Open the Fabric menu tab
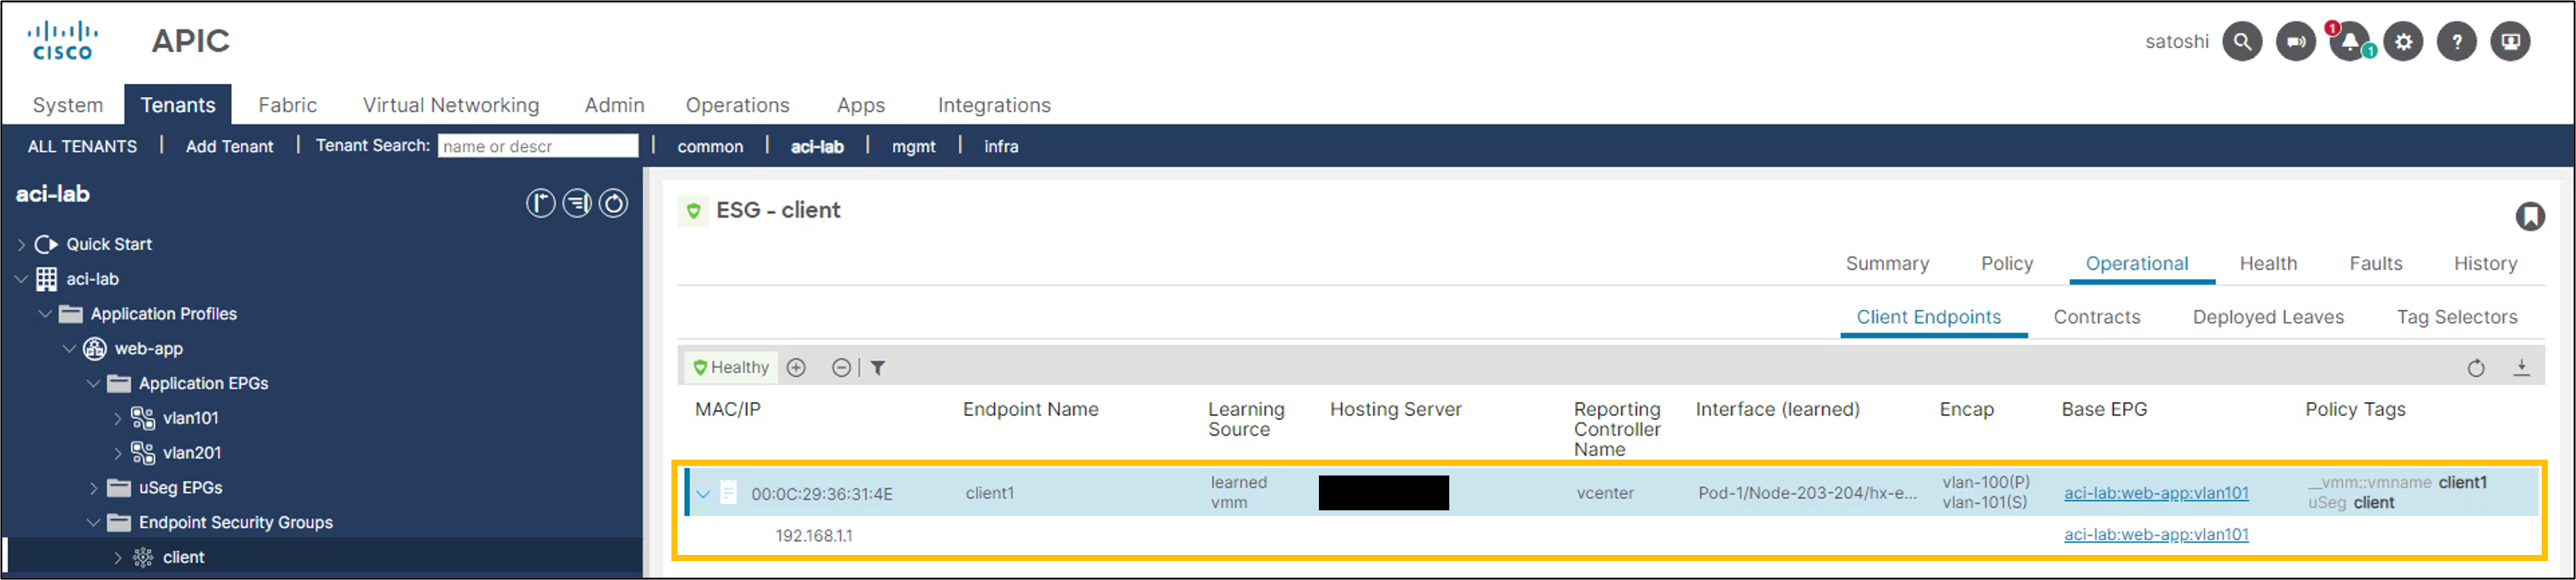This screenshot has width=2576, height=580. click(287, 105)
